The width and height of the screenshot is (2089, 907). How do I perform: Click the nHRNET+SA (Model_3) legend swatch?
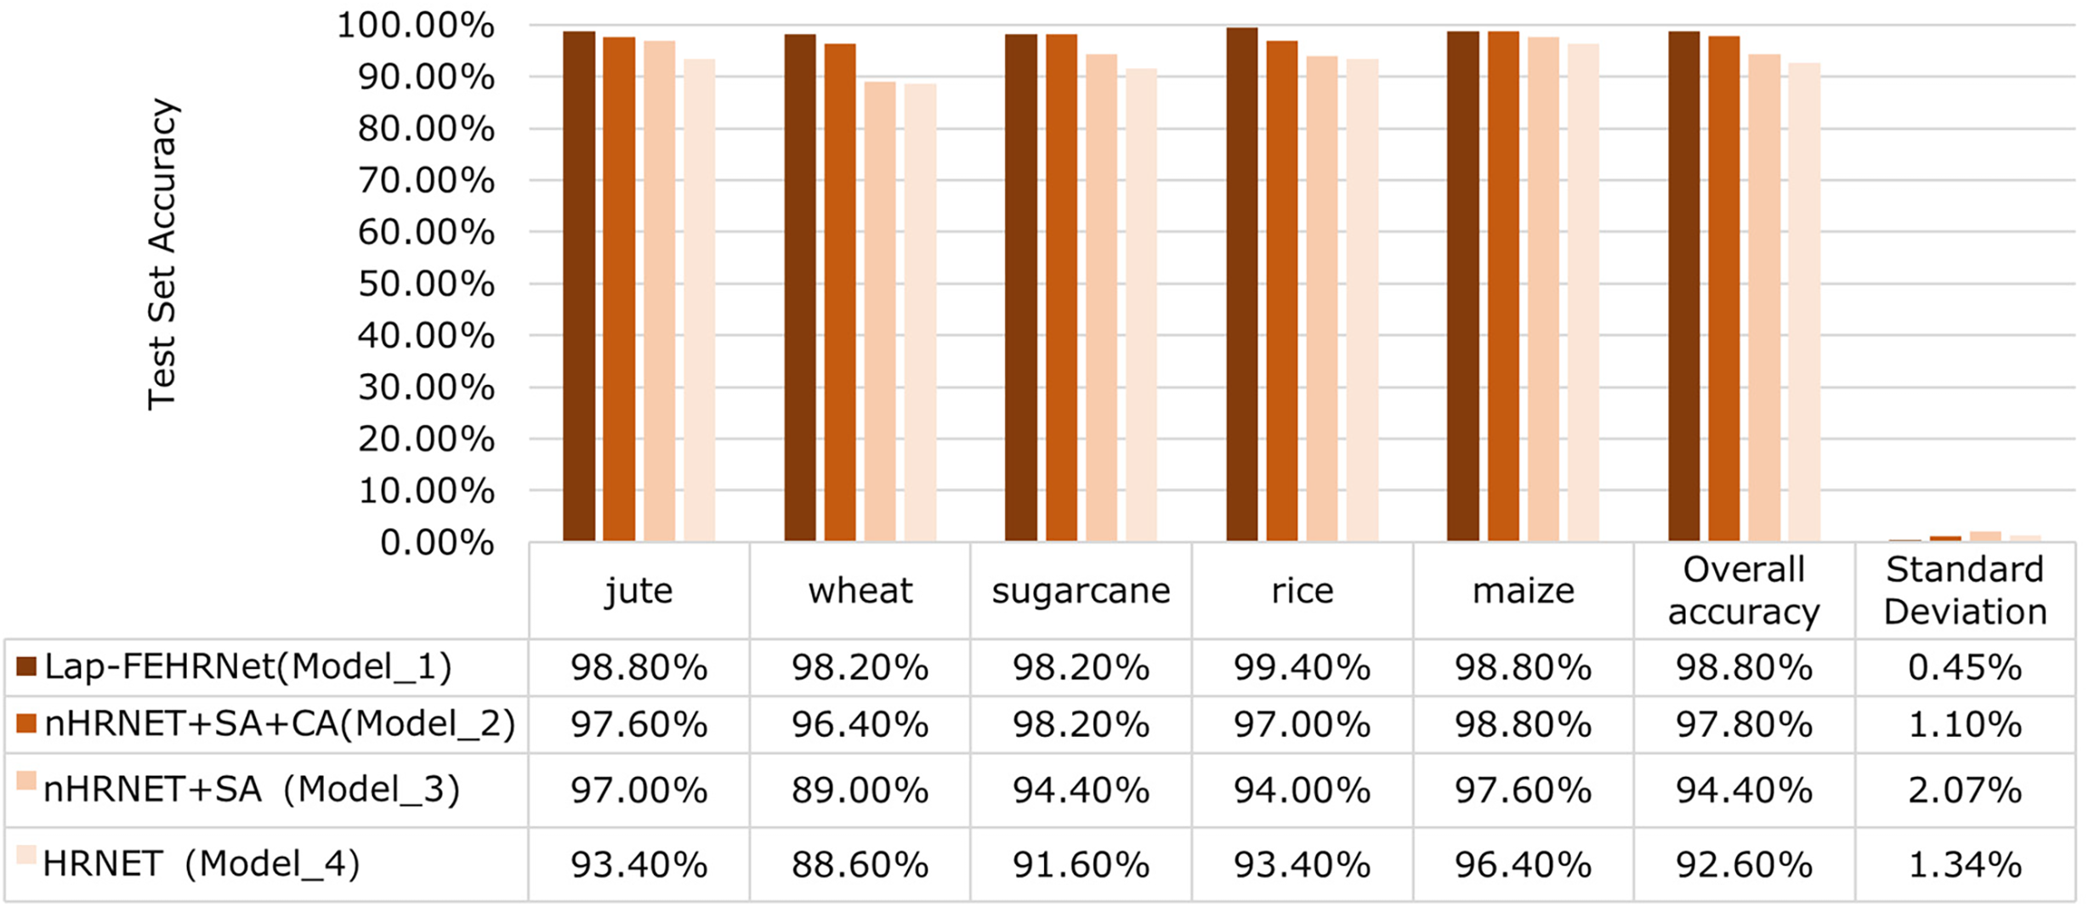point(26,780)
